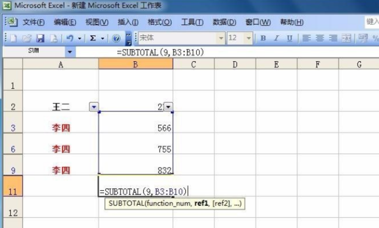The width and height of the screenshot is (379, 228).
Task: Open the 数据(D) menu
Action: pos(224,22)
